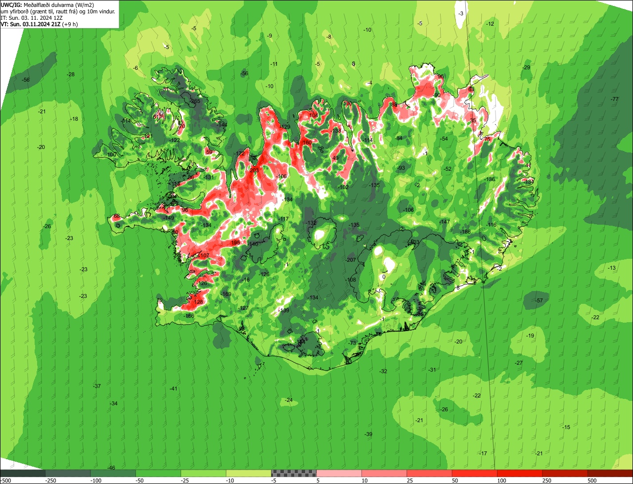Click the darkest green legend swatch between -500 and -250
633x484 pixels.
[22, 473]
